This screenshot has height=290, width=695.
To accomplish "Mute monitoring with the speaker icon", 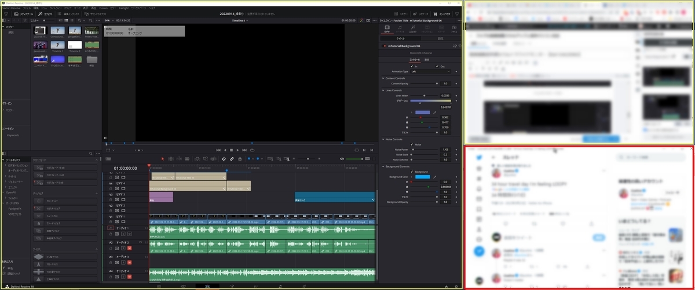I will [342, 159].
